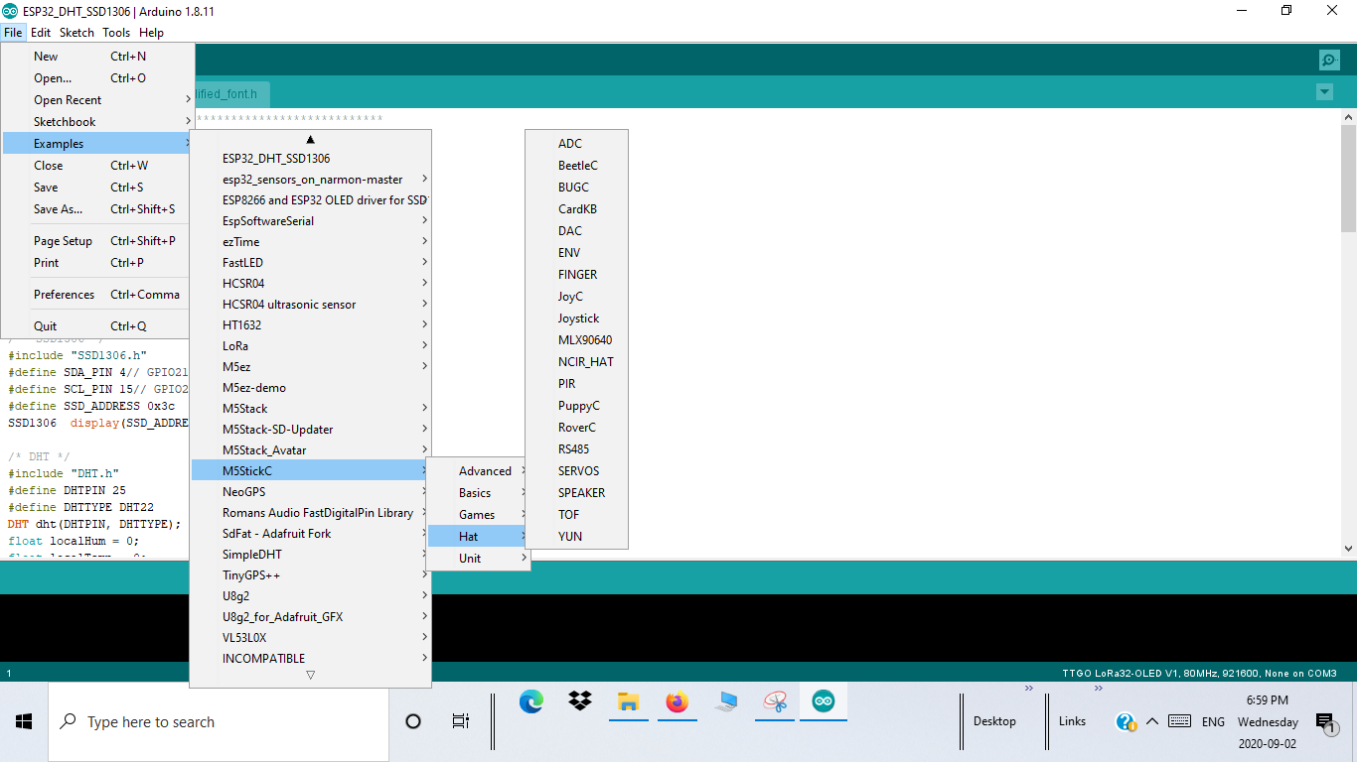1357x762 pixels.
Task: Open Dropbox from the taskbar
Action: tap(580, 702)
